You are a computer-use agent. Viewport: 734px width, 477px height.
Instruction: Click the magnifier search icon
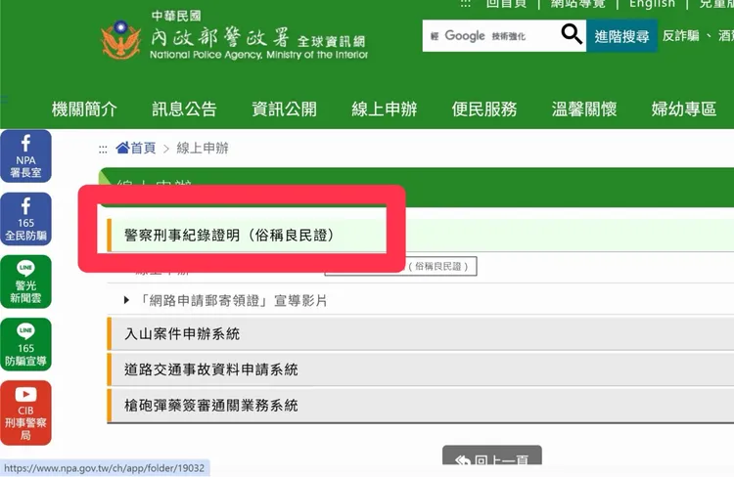point(572,34)
